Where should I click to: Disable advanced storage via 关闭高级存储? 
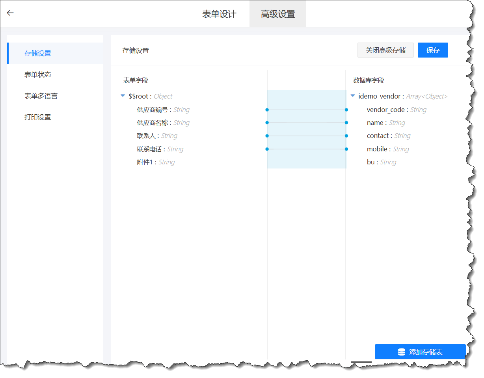[x=385, y=50]
